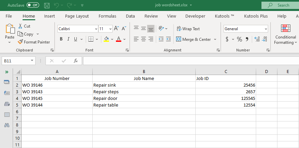Viewport: 299px width, 148px height.
Task: Switch to the Review tab
Action: [151, 16]
